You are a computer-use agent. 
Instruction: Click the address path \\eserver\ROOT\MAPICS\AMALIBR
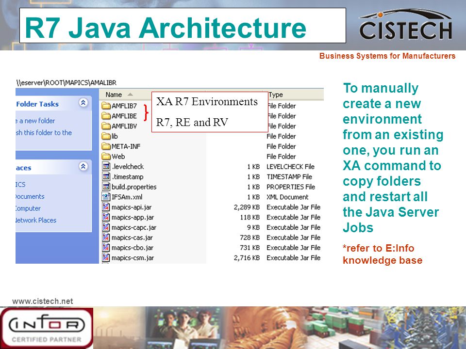(67, 83)
